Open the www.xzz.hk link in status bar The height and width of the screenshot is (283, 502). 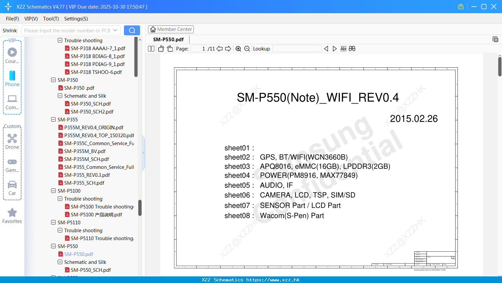pyautogui.click(x=273, y=280)
